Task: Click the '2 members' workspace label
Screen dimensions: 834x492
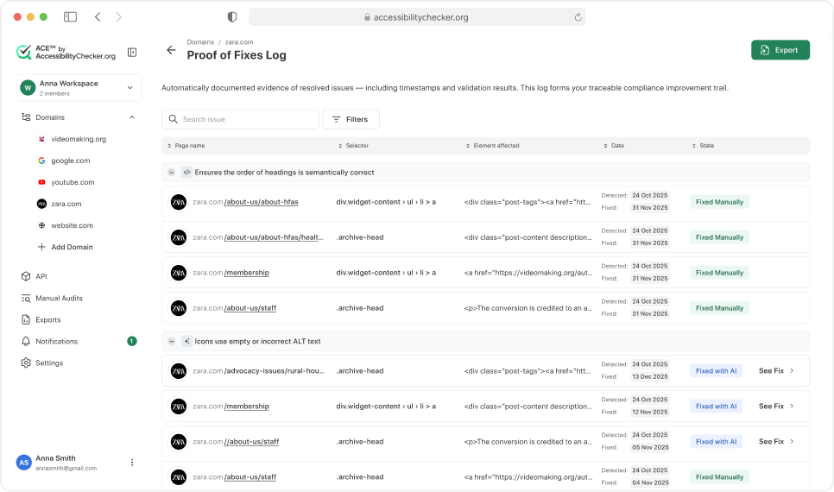Action: coord(54,93)
